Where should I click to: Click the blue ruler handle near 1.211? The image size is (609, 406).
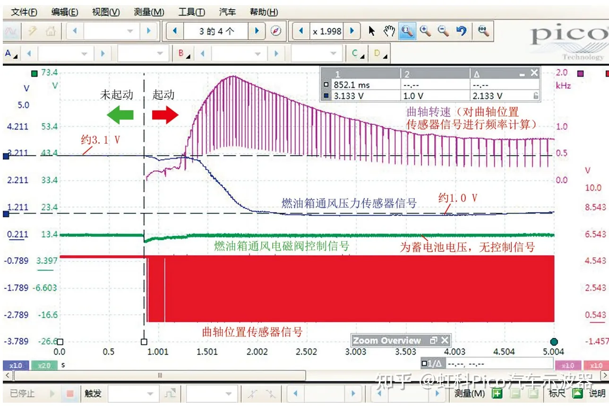coord(5,214)
